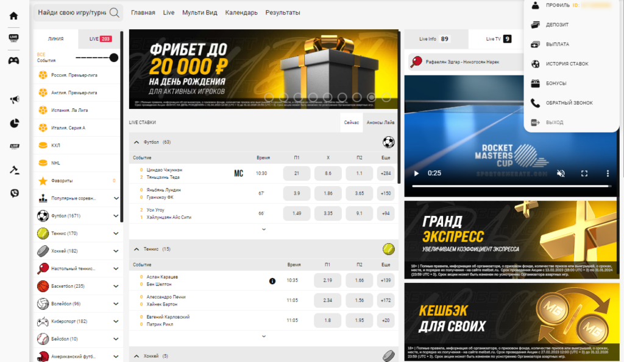Open the Фрибет до 20 000 banner
Viewport: 624px width, 362px height.
pos(263,69)
